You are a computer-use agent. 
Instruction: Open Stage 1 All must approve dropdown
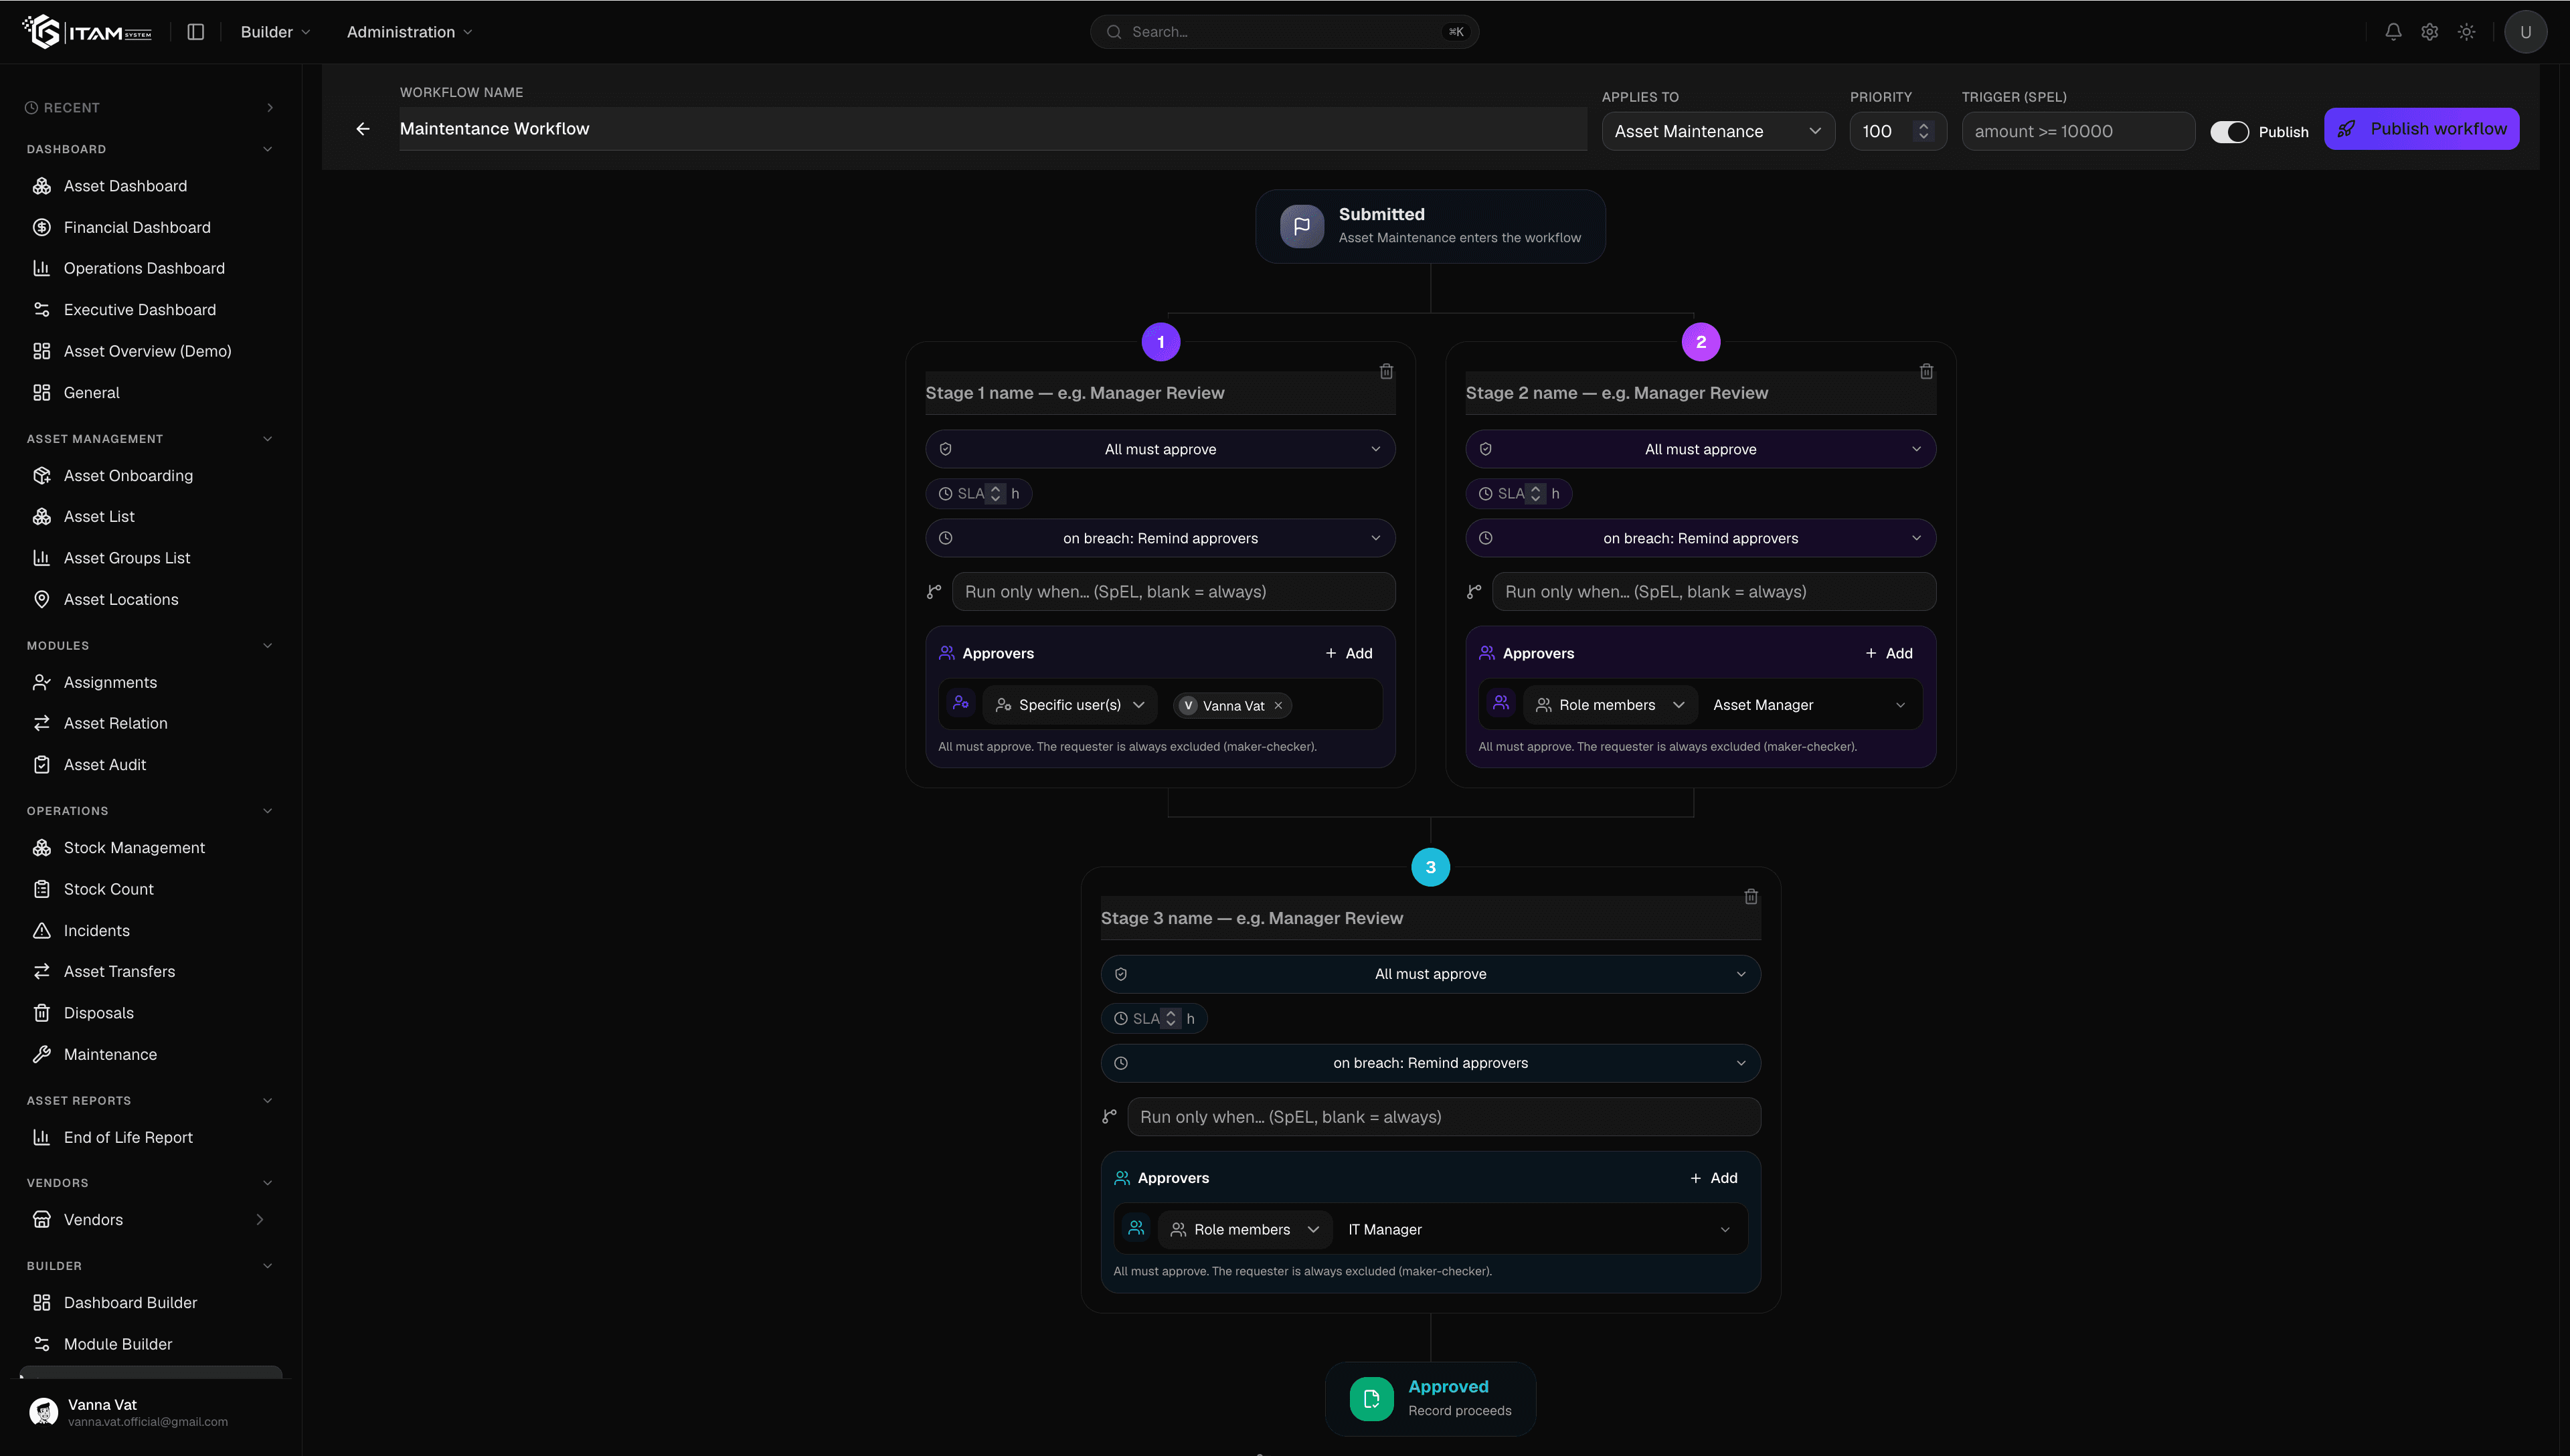click(1160, 449)
